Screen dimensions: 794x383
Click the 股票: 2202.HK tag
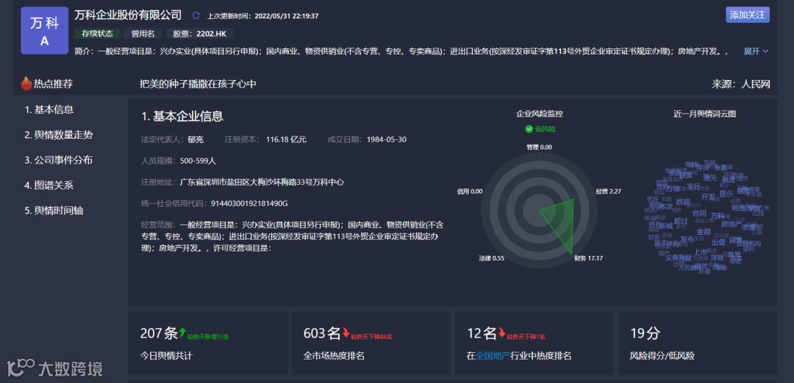[x=199, y=34]
